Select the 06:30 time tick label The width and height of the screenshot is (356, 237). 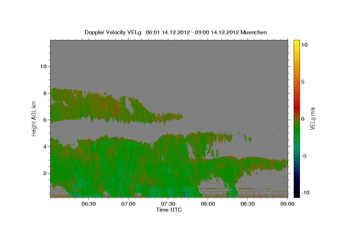coord(89,204)
